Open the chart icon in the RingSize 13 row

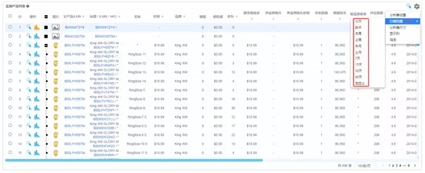37,72
